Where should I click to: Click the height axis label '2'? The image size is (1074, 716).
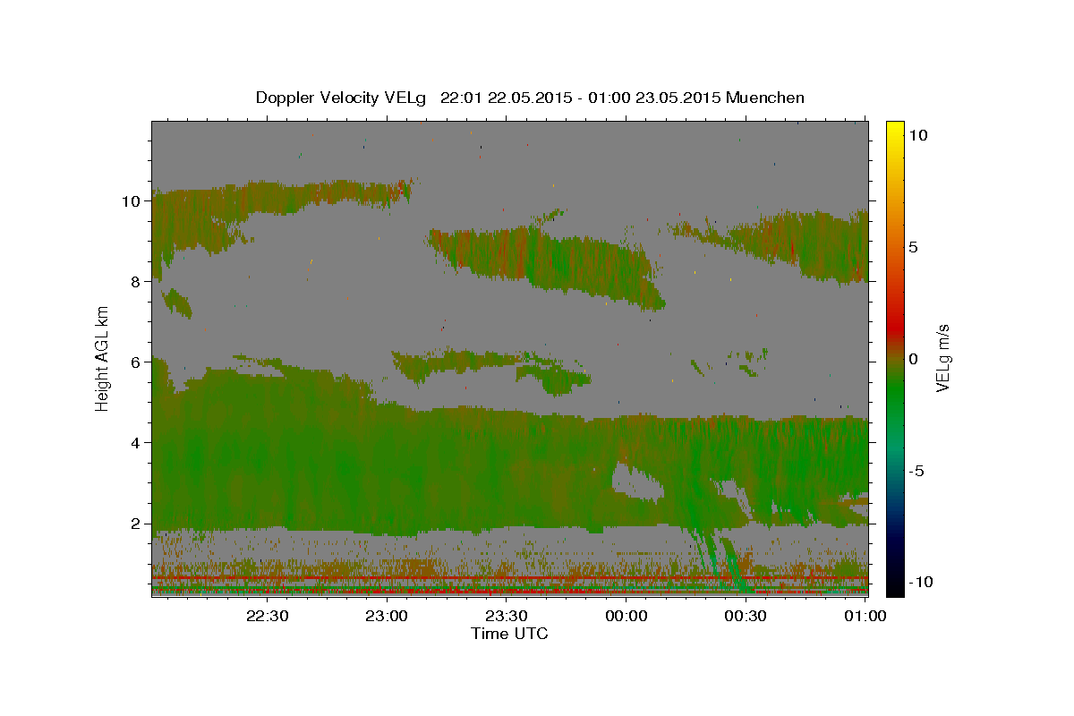(135, 524)
